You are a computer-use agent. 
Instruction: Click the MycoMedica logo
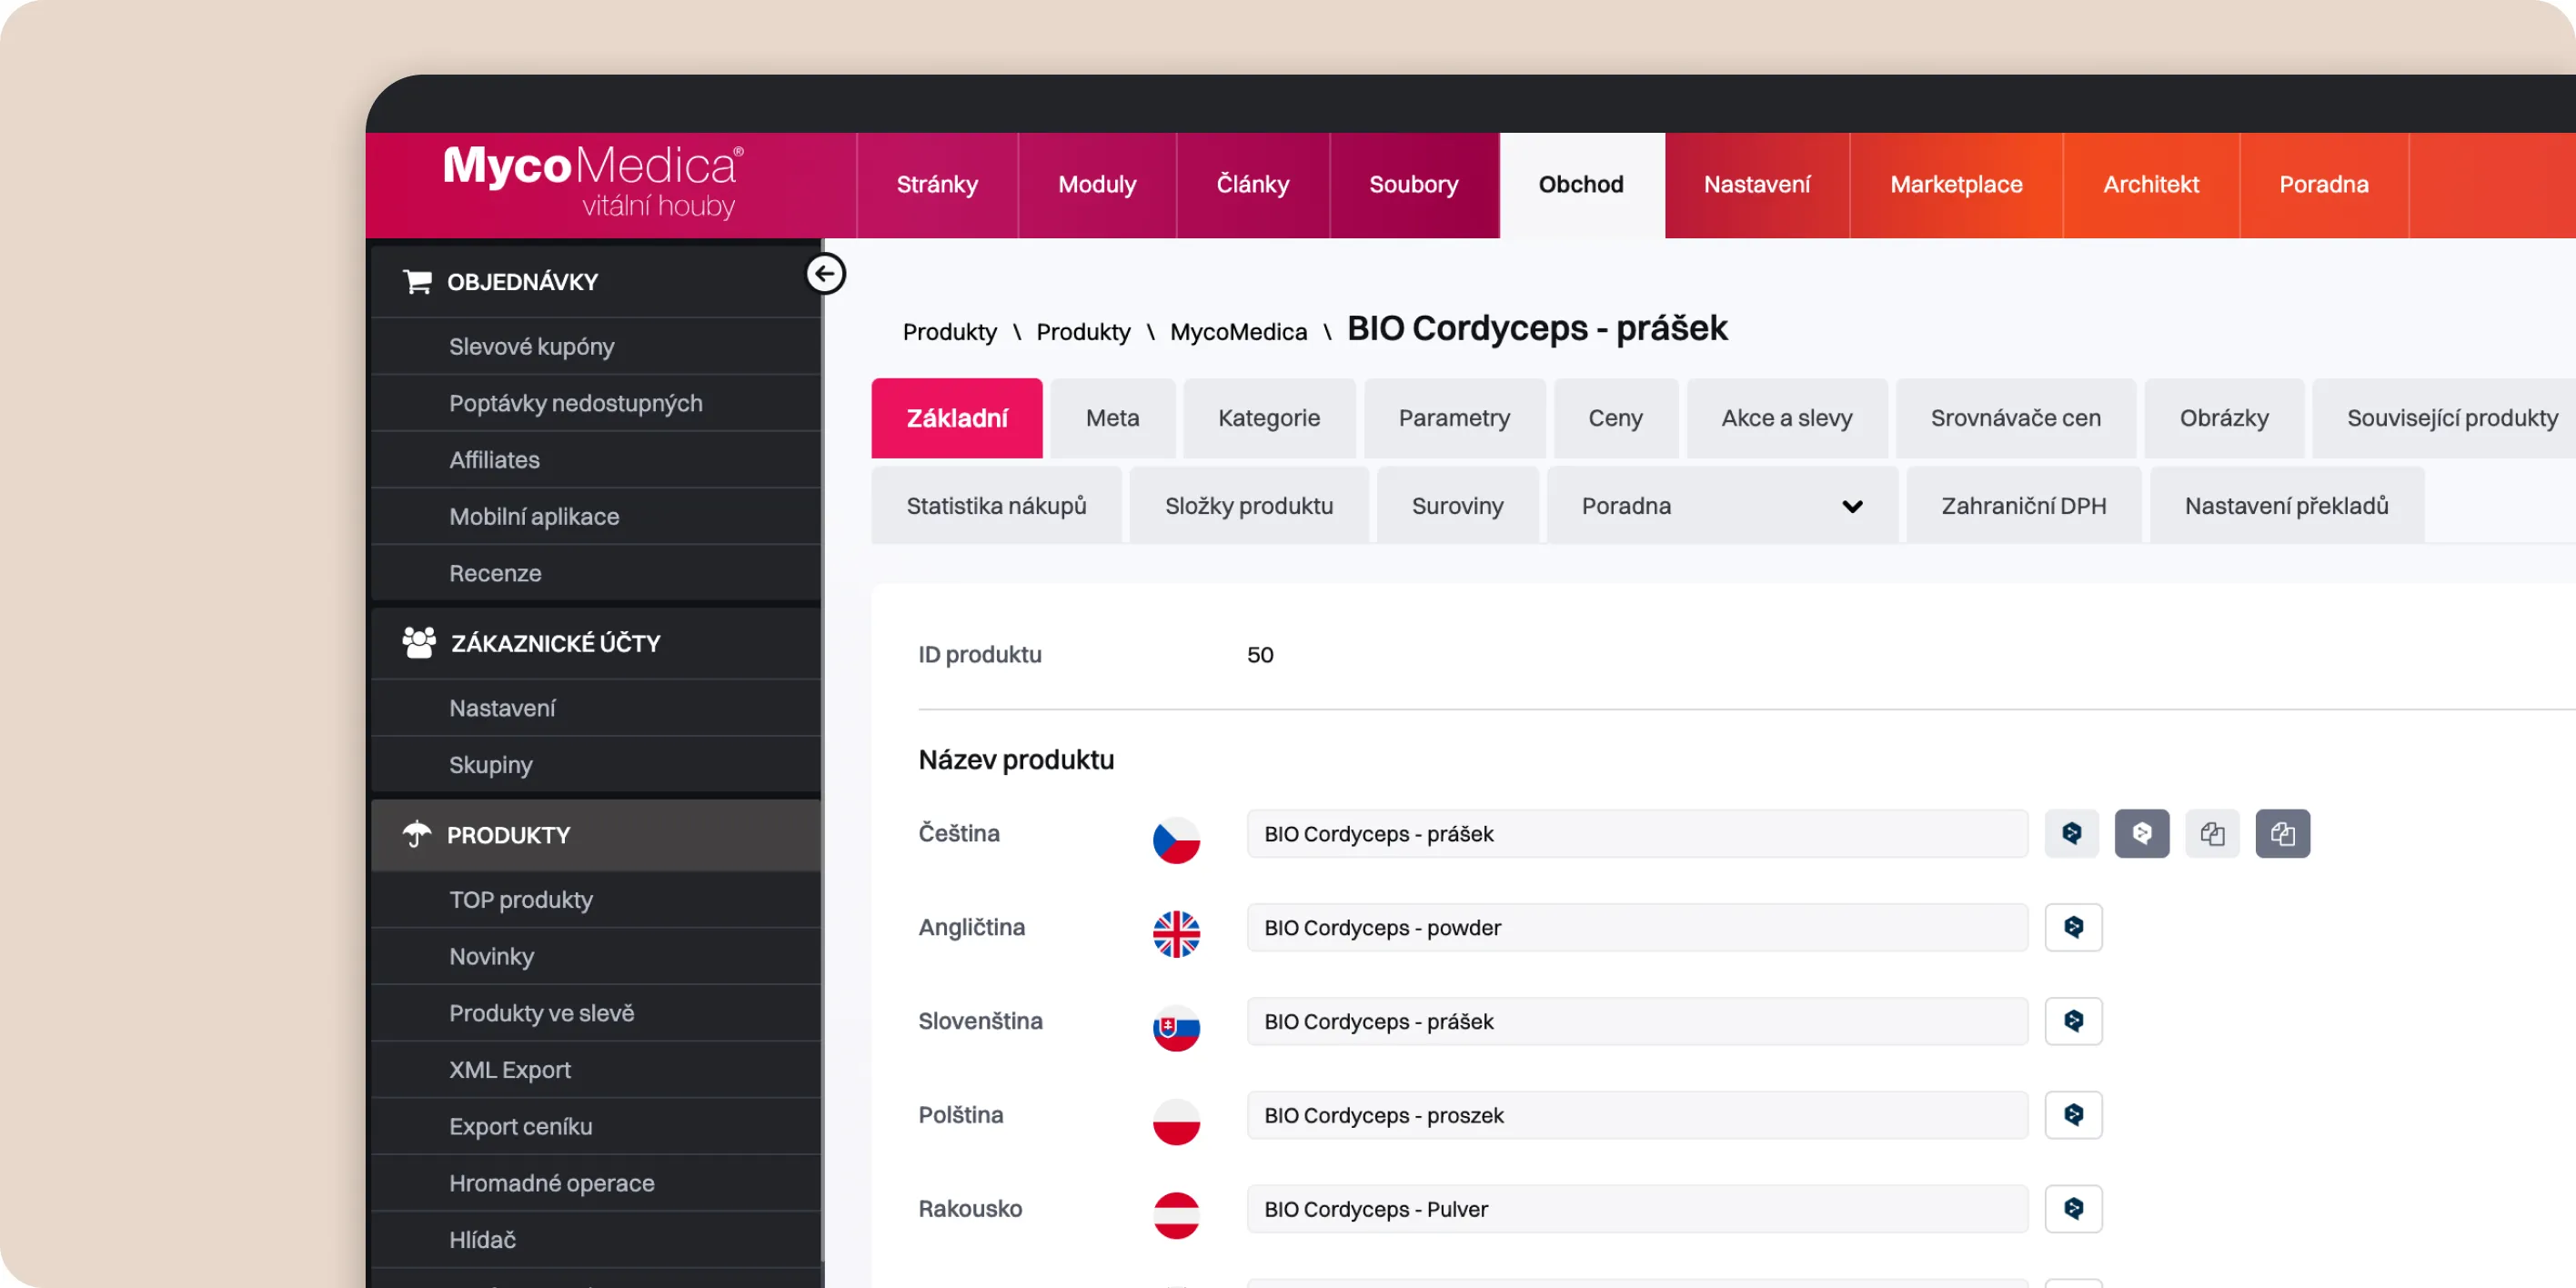pyautogui.click(x=593, y=182)
